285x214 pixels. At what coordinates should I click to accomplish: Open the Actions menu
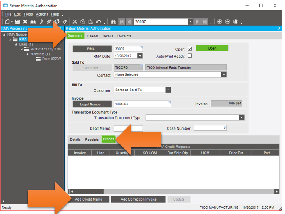(42, 14)
